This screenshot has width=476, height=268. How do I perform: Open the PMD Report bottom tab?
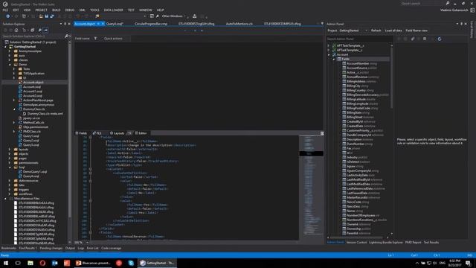[x=413, y=243]
